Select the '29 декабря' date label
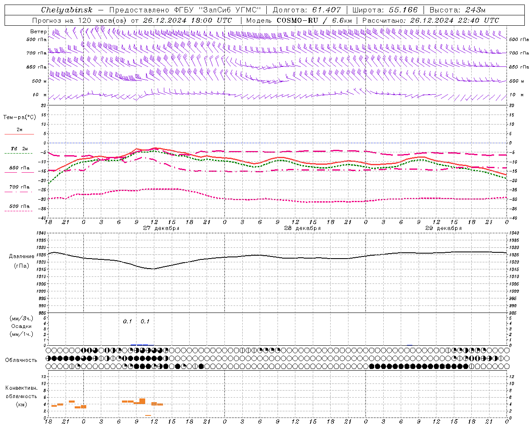 [x=443, y=228]
